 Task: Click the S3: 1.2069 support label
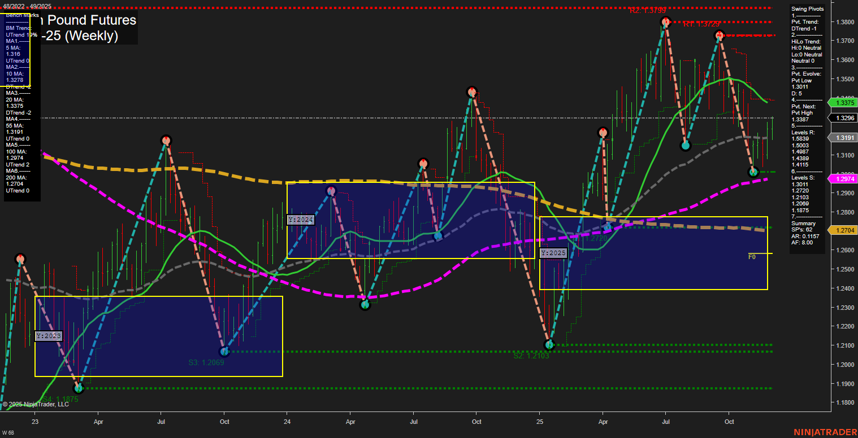pos(206,362)
